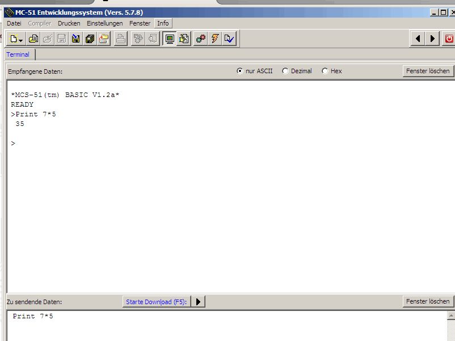Click the greyed-out document magnifier icon
455x341 pixels.
[x=153, y=39]
